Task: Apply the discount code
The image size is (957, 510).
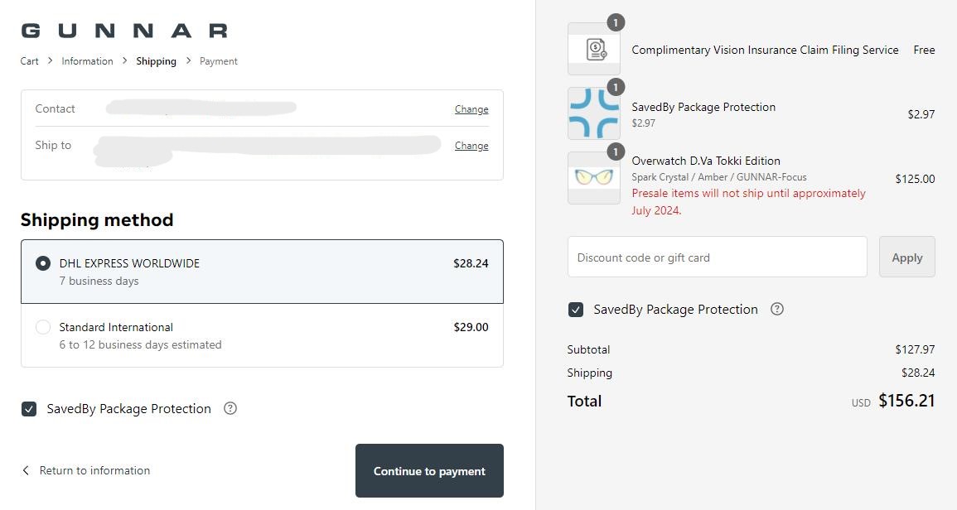Action: click(906, 257)
